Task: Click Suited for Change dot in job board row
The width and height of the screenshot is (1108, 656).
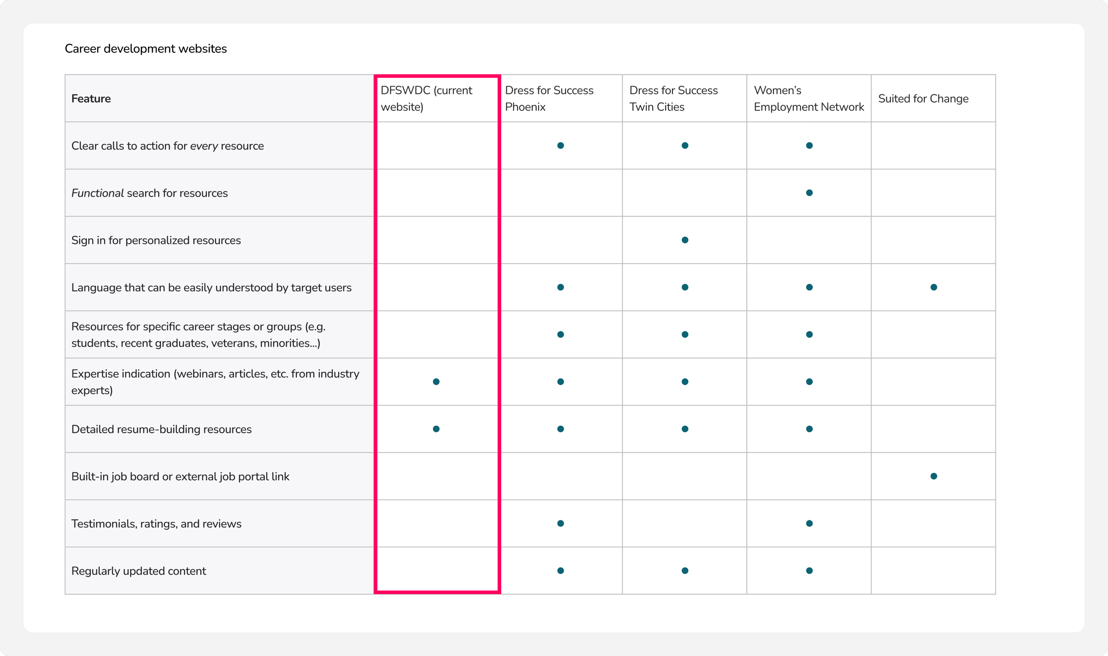Action: coord(934,476)
